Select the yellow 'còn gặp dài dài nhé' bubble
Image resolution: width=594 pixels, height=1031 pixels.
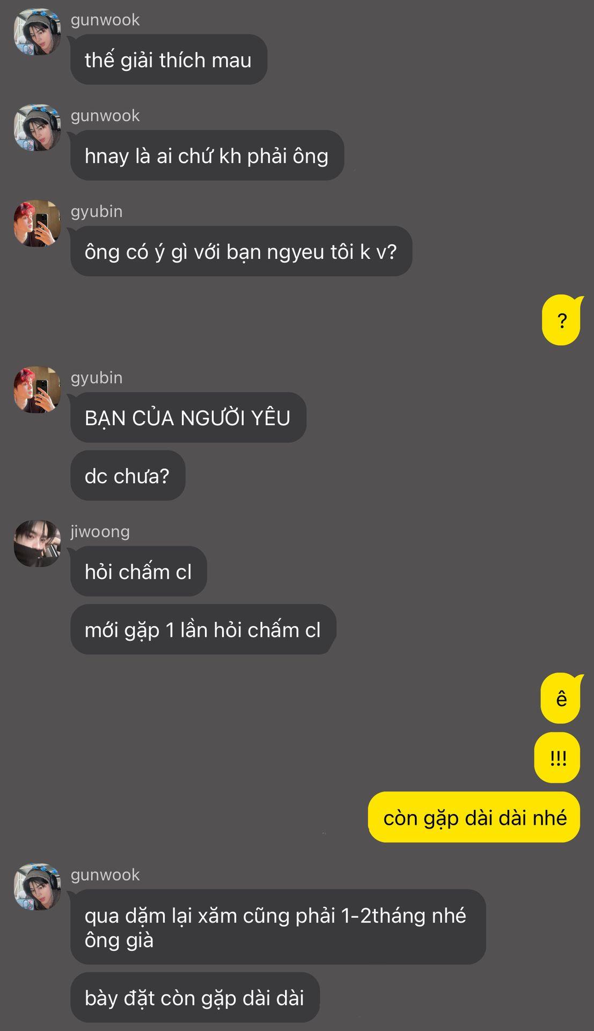coord(474,817)
